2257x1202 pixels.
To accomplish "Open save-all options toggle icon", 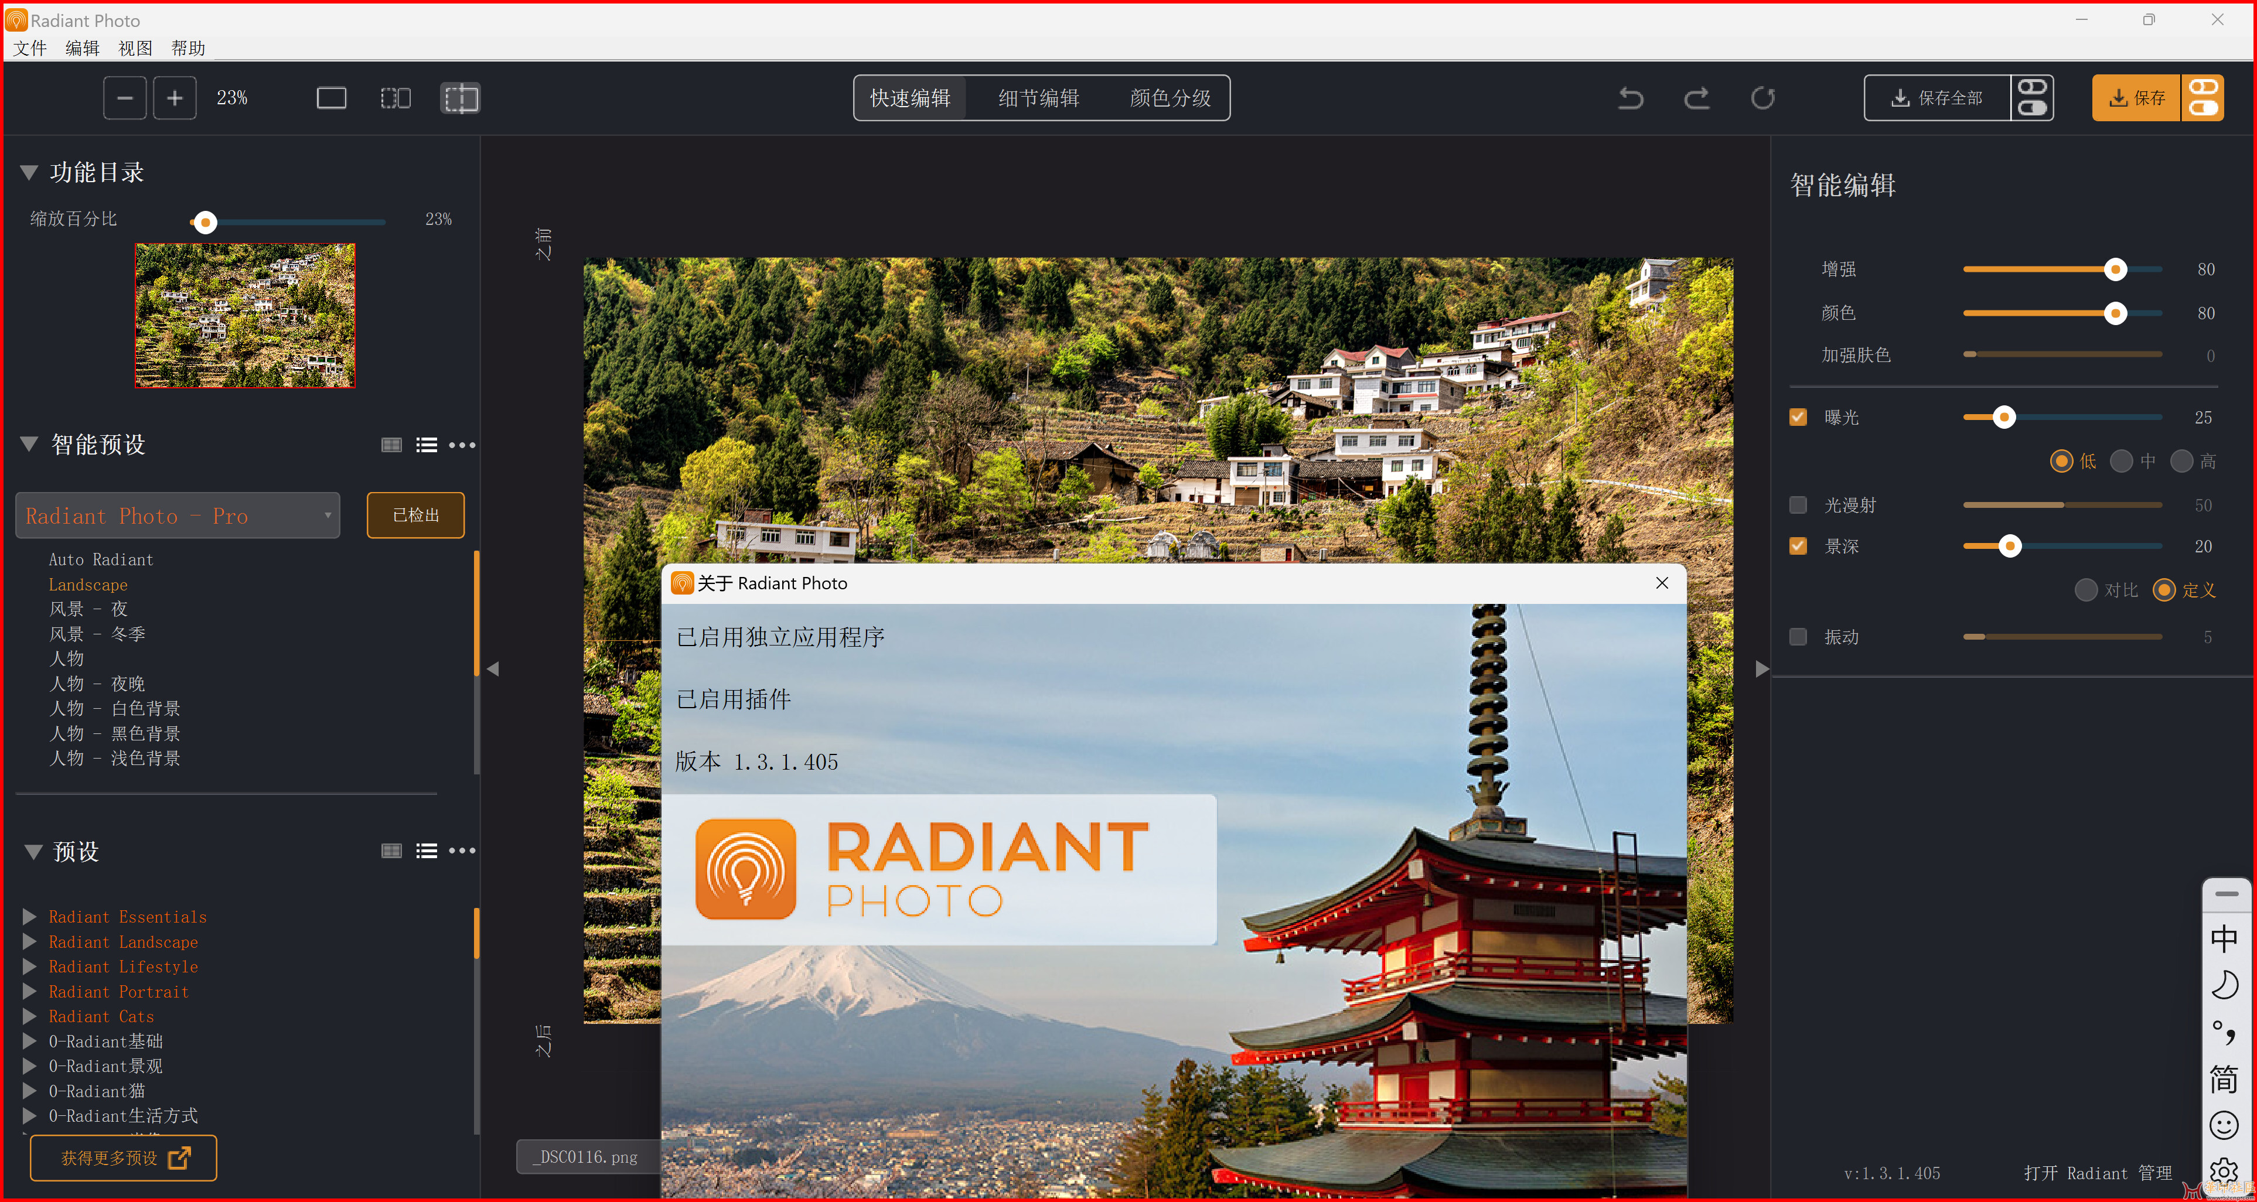I will [2032, 97].
